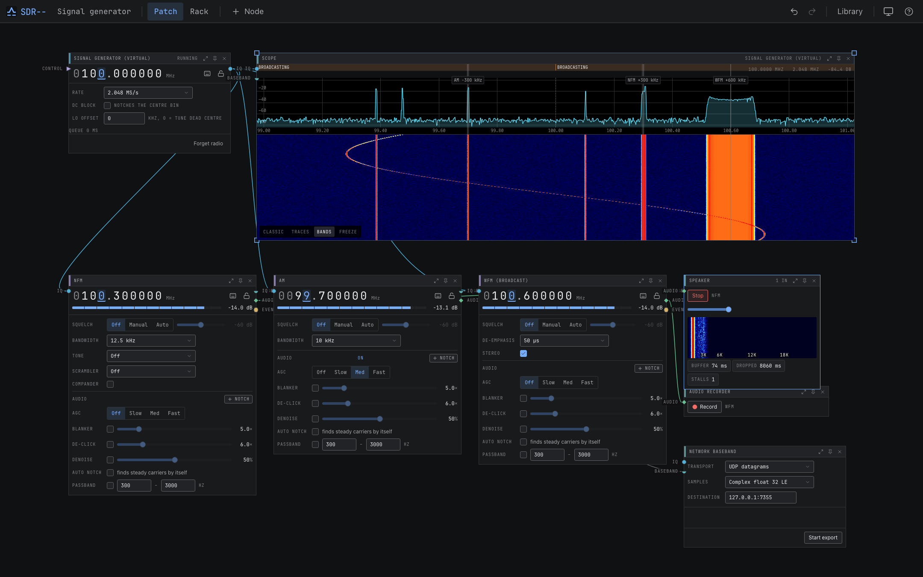Screen dimensions: 923x577
Task: Add a new Node
Action: (x=248, y=12)
